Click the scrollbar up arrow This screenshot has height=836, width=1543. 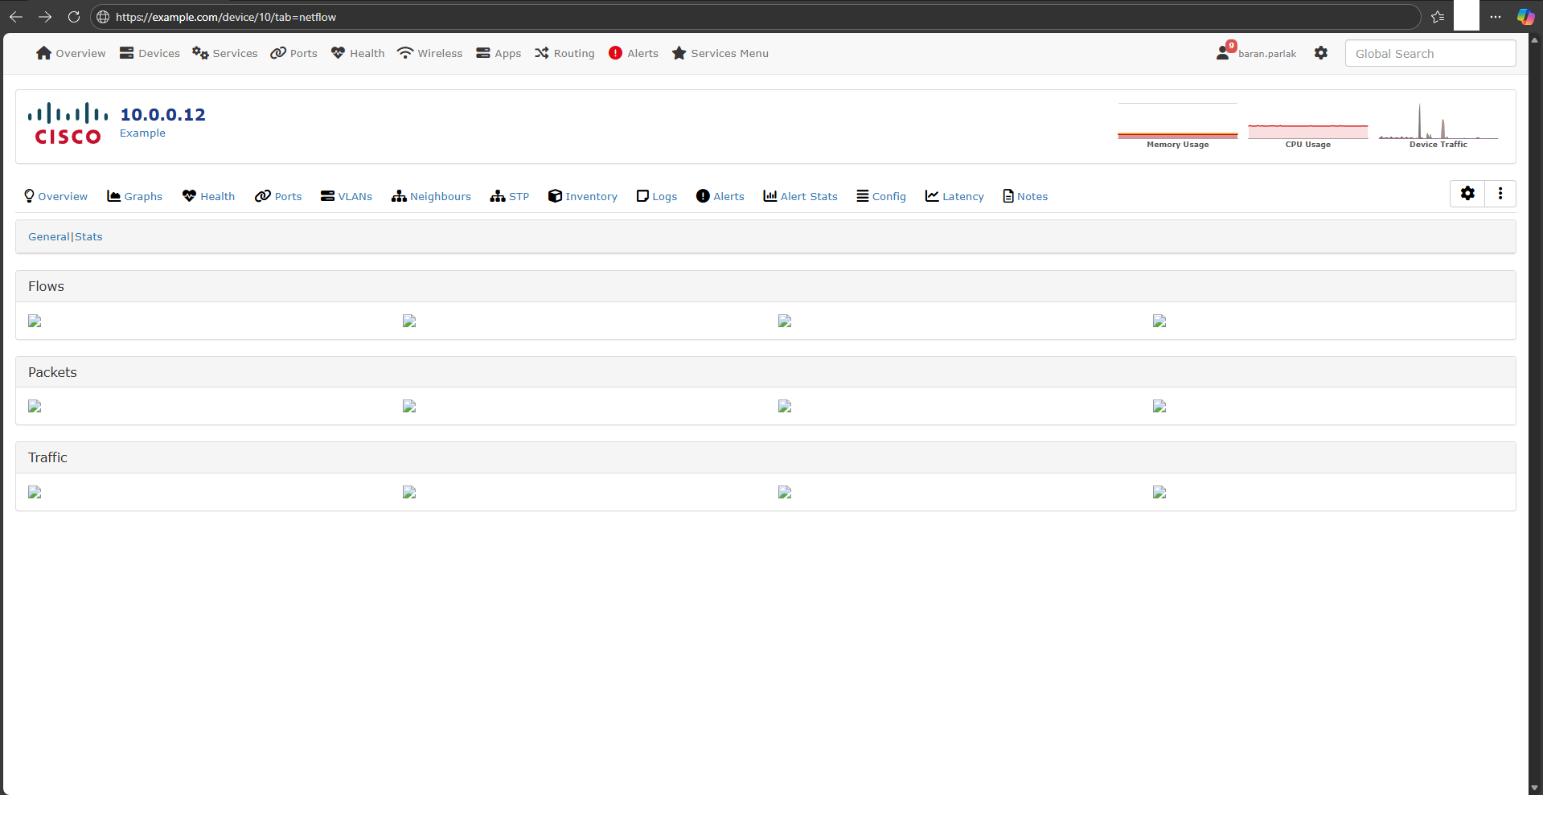click(x=1535, y=39)
